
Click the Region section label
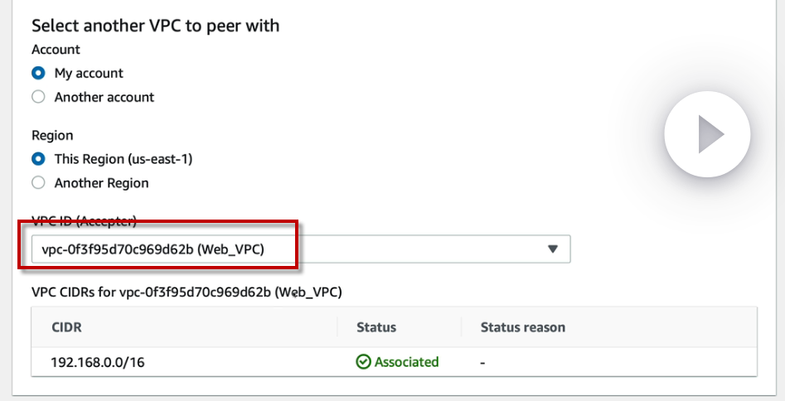click(52, 135)
